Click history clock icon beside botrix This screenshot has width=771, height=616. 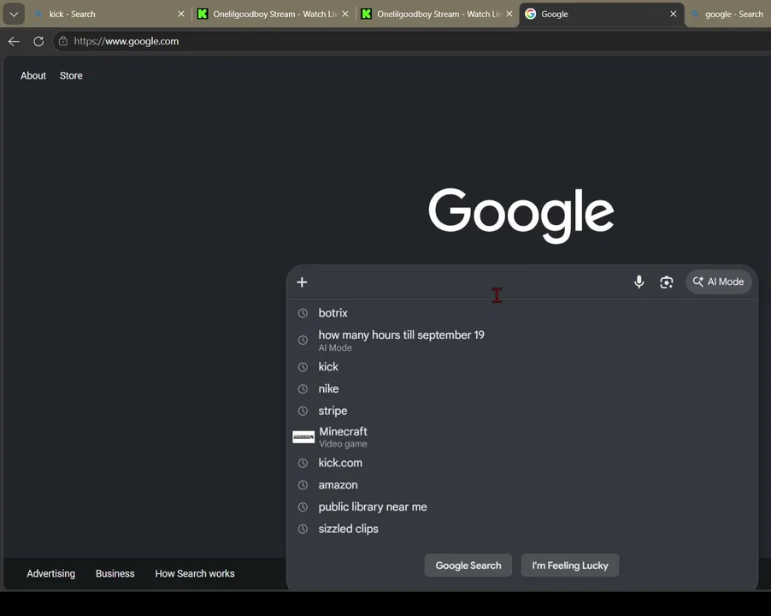pos(303,313)
